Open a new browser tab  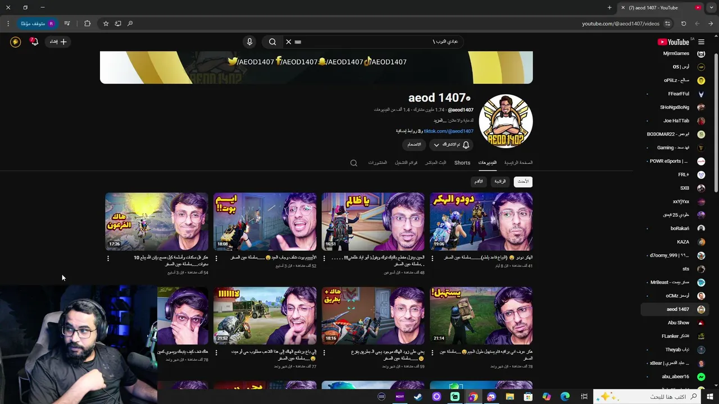point(609,8)
